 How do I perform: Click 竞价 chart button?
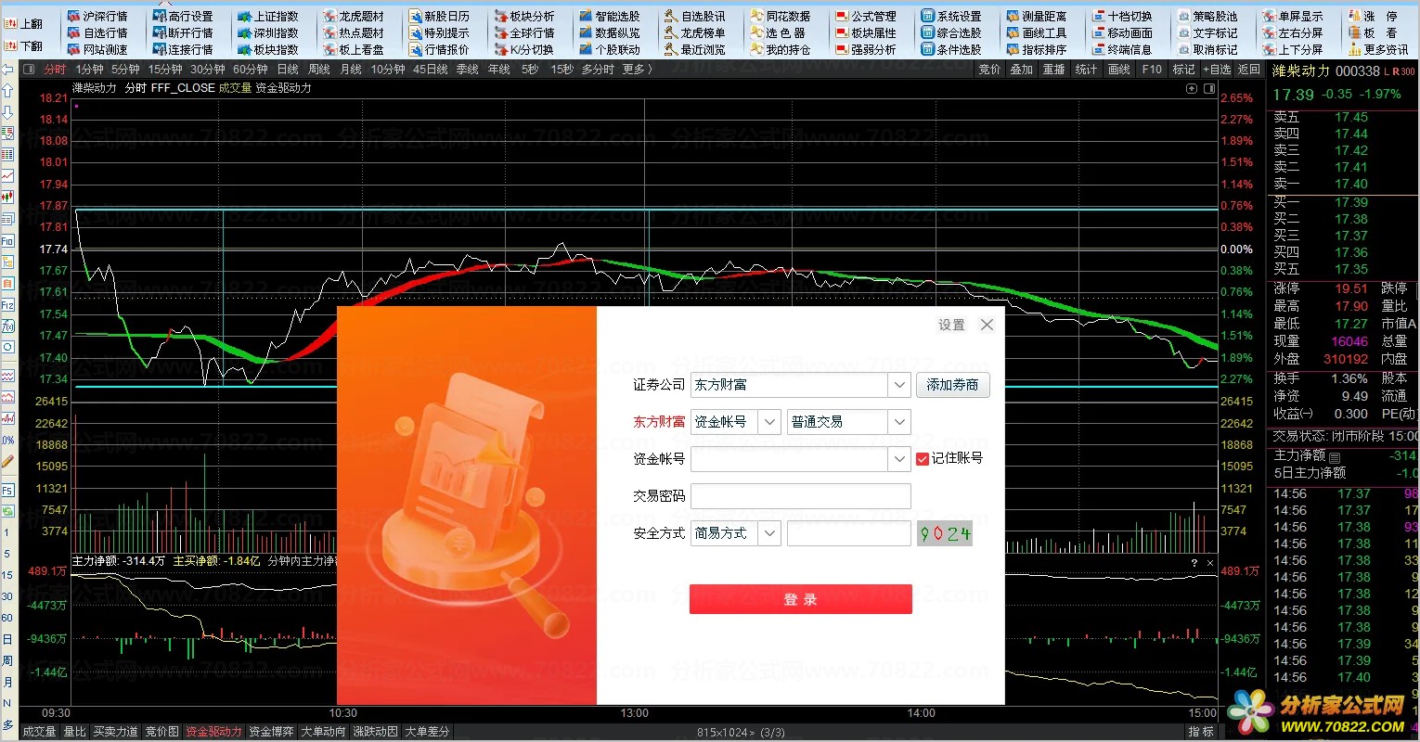coord(989,70)
